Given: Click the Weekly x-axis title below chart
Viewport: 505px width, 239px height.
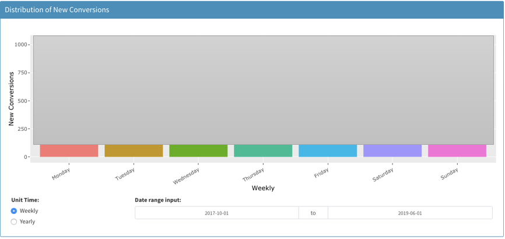Looking at the screenshot, I should coord(263,188).
